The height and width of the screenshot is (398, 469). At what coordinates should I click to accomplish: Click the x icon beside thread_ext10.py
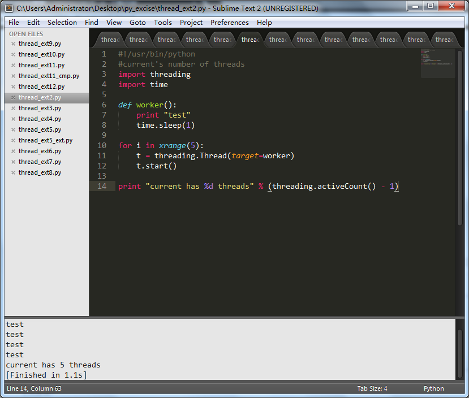pyautogui.click(x=13, y=55)
